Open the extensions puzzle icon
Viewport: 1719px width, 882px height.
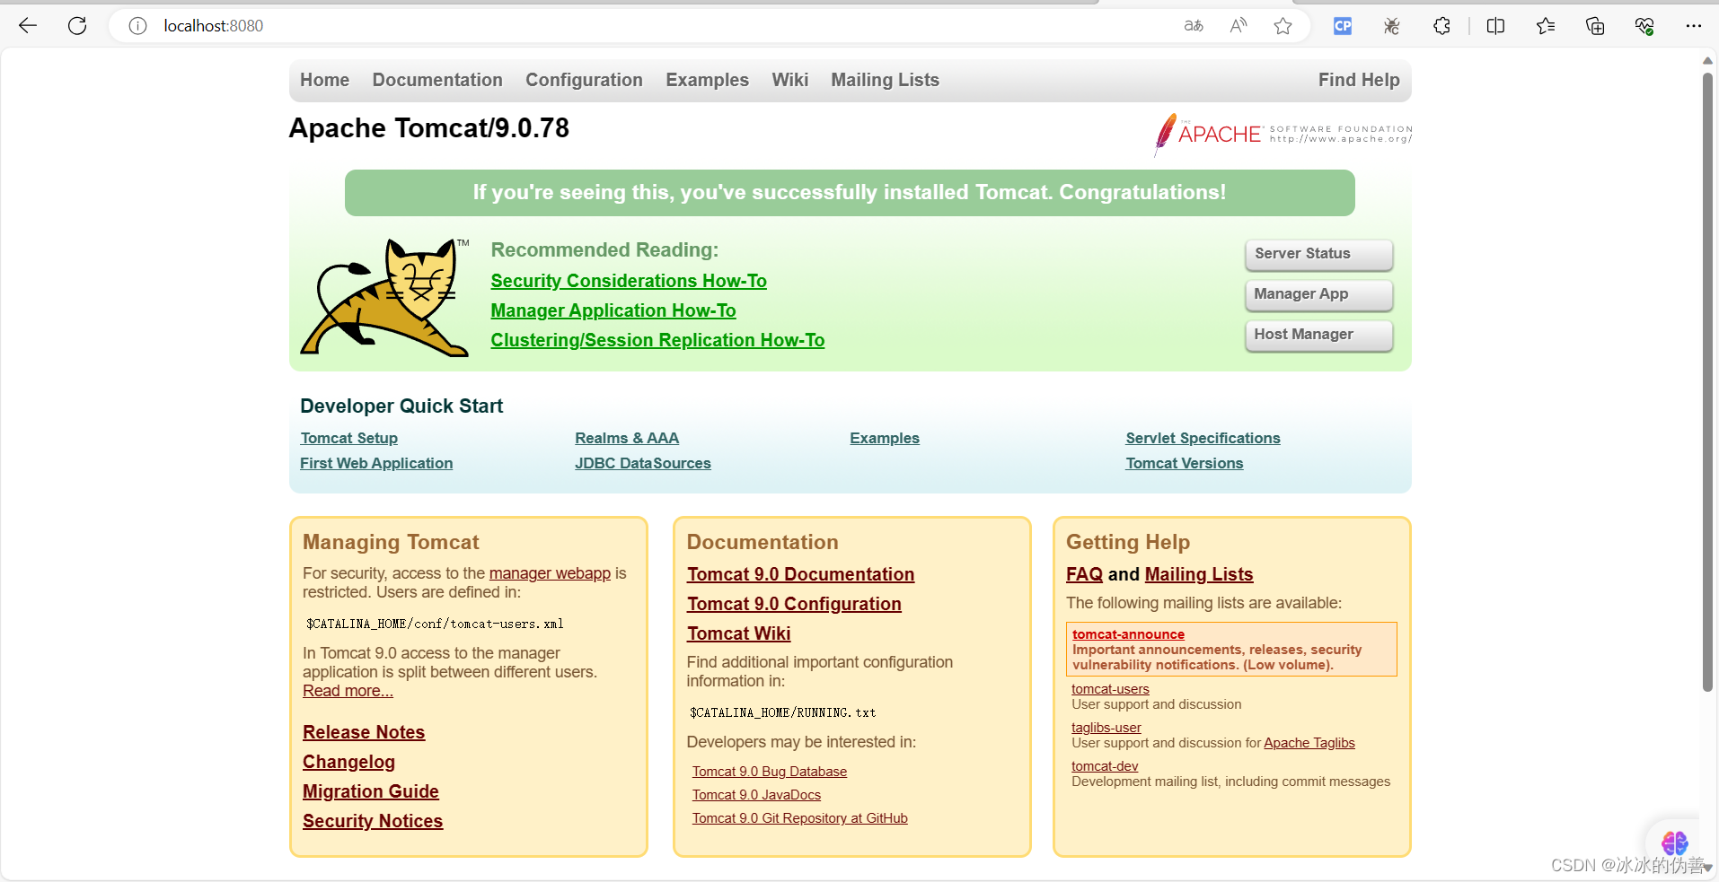(x=1441, y=26)
